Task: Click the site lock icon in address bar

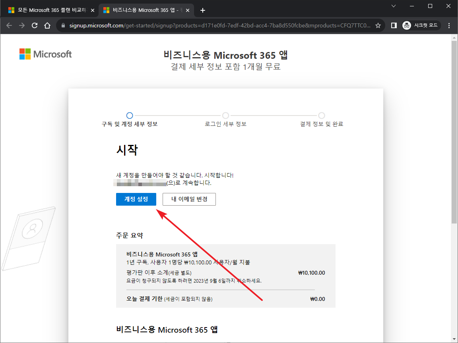Action: (x=63, y=25)
